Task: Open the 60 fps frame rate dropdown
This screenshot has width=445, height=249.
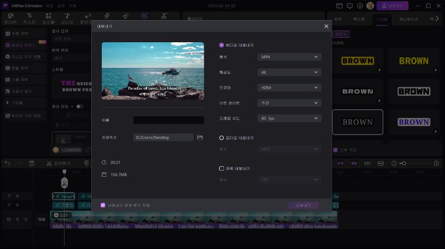Action: (289, 118)
